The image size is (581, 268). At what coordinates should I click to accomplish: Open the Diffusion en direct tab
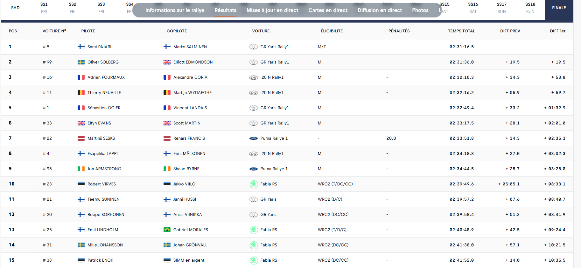point(380,10)
